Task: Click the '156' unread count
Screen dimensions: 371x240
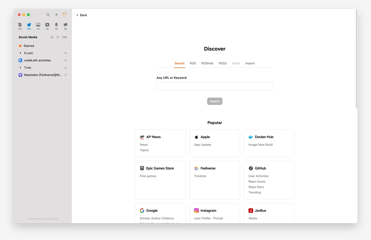Action: click(64, 37)
